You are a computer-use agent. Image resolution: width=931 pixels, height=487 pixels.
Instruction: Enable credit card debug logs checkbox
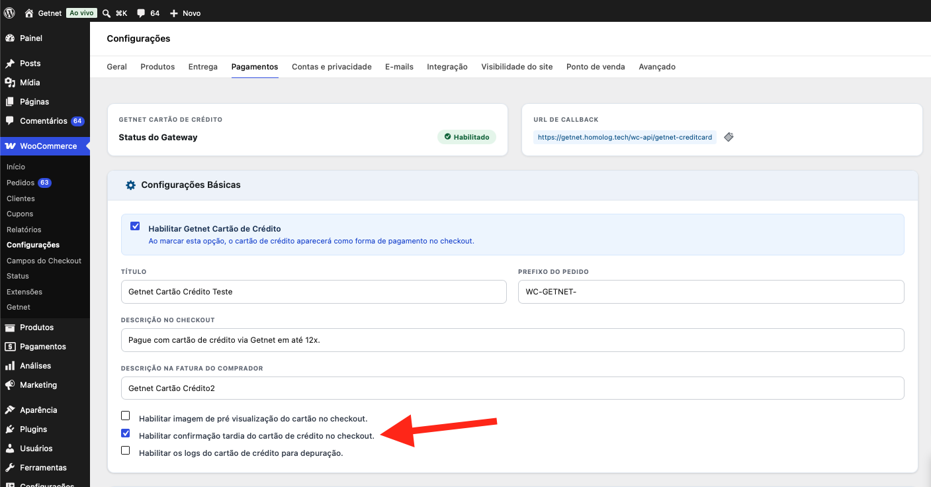pos(126,451)
